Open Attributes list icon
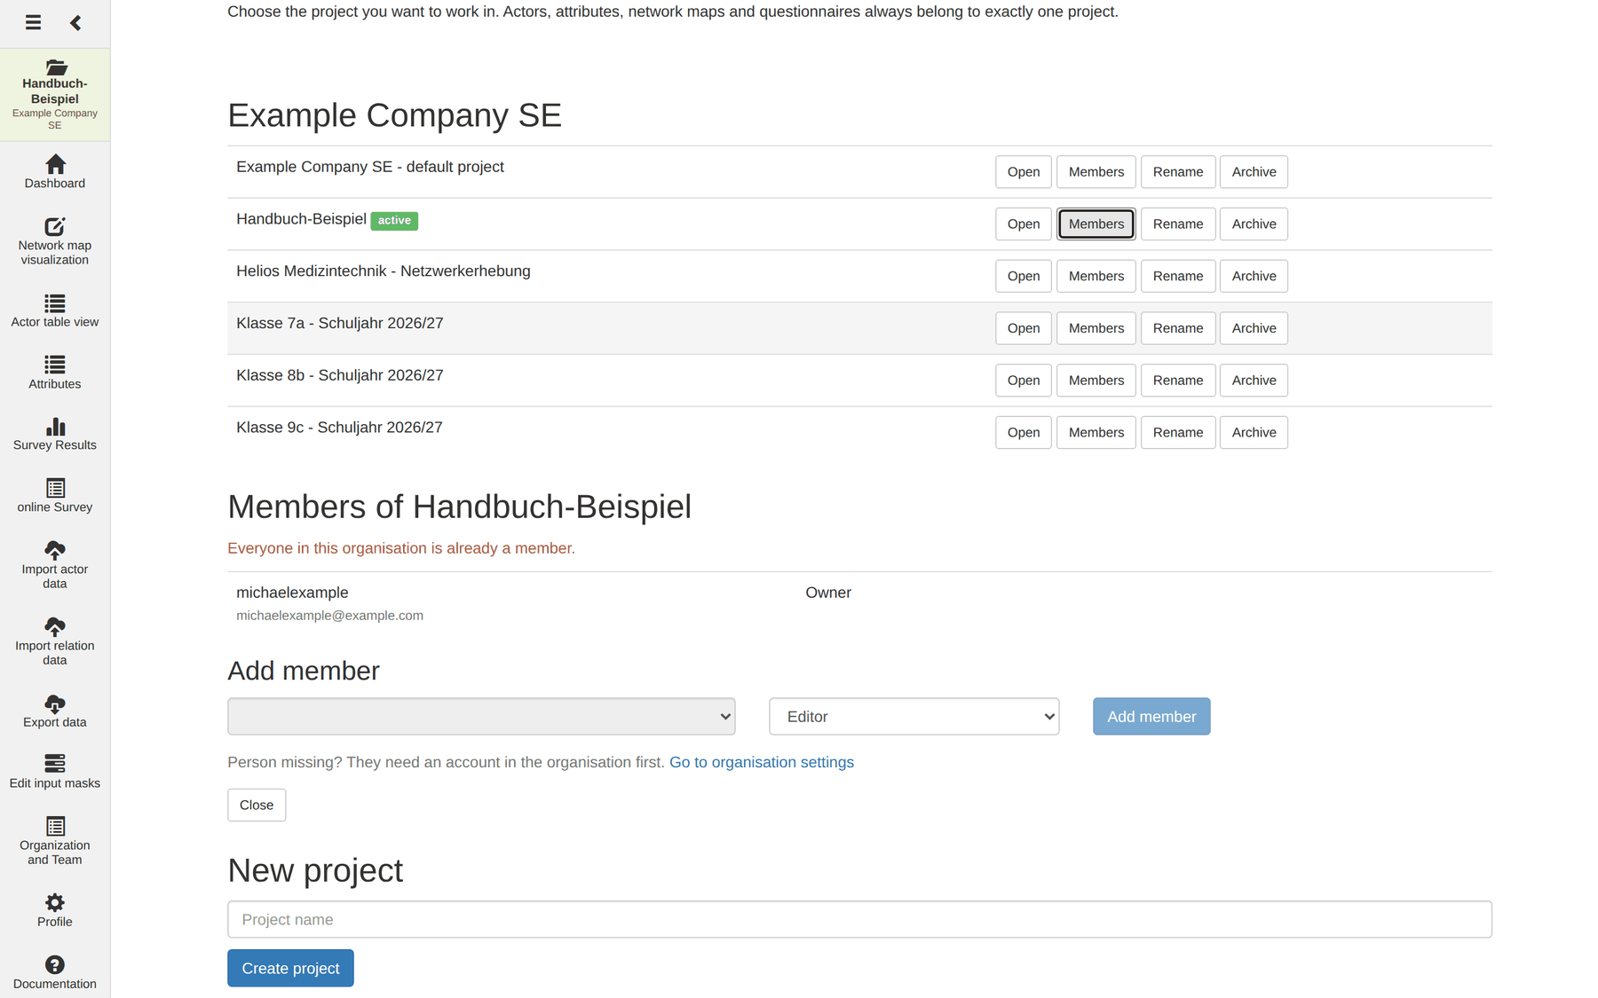Screen dimensions: 1598x998 55,365
